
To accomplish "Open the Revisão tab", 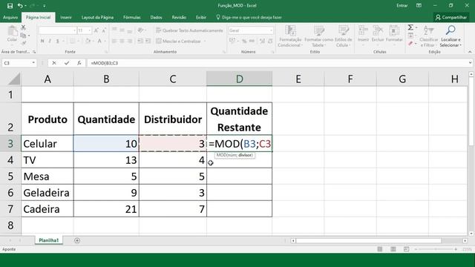I will tap(179, 18).
